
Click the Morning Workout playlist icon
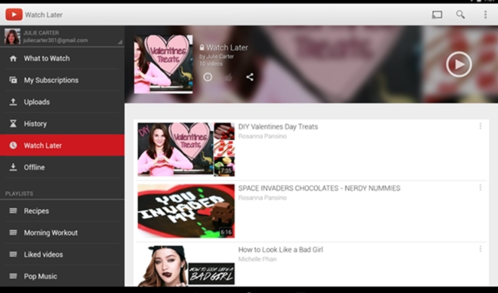[13, 232]
